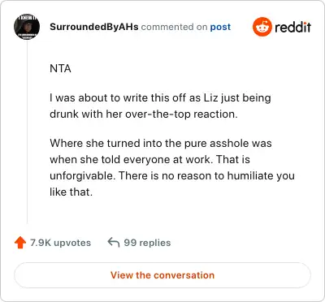
Task: Select the 99 replies count
Action: click(147, 243)
